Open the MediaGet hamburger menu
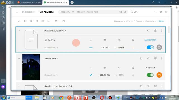Viewport: 179px width, 100px height. (x=17, y=12)
